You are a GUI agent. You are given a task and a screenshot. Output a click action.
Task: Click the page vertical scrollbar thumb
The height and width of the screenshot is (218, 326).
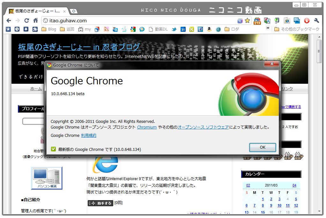pos(319,51)
